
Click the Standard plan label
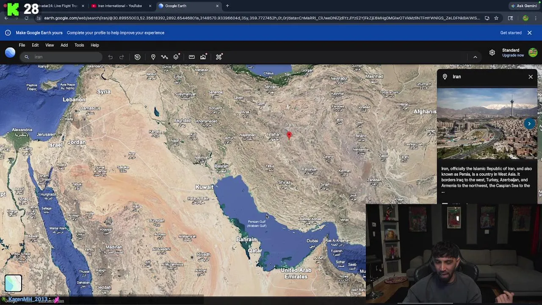pyautogui.click(x=511, y=50)
